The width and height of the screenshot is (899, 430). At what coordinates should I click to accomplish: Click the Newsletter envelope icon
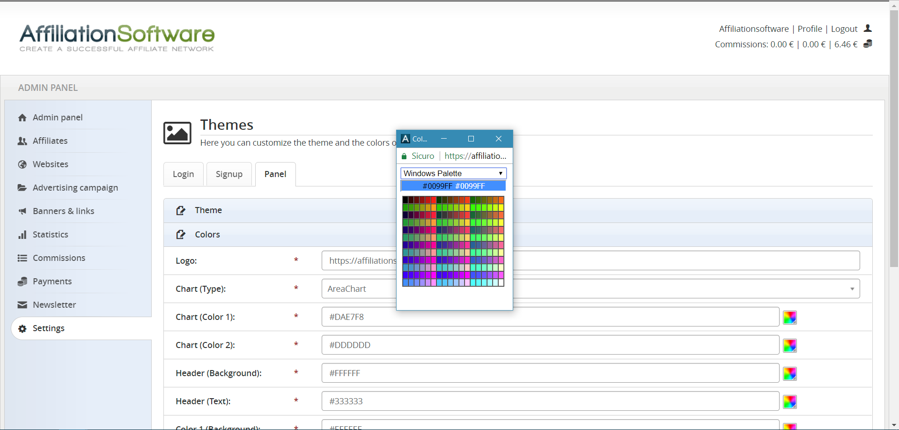[22, 305]
